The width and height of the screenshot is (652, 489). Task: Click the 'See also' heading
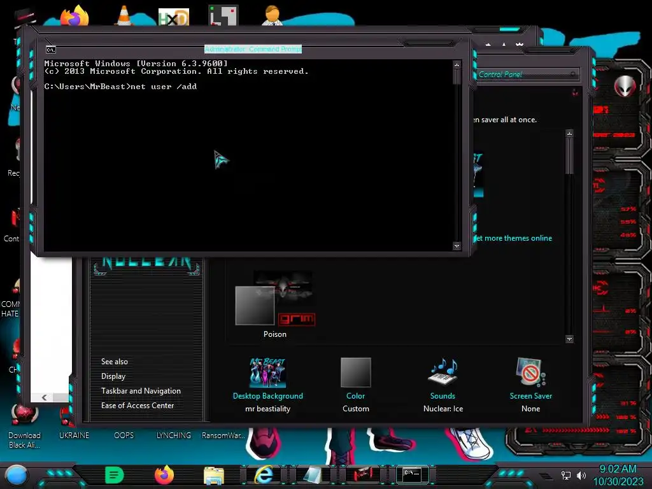click(115, 362)
